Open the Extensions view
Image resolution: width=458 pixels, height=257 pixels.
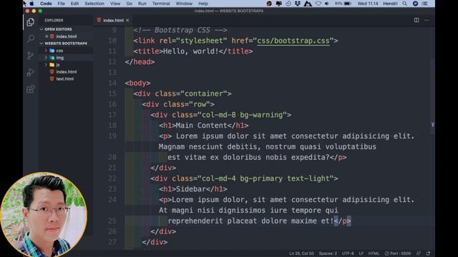(30, 89)
